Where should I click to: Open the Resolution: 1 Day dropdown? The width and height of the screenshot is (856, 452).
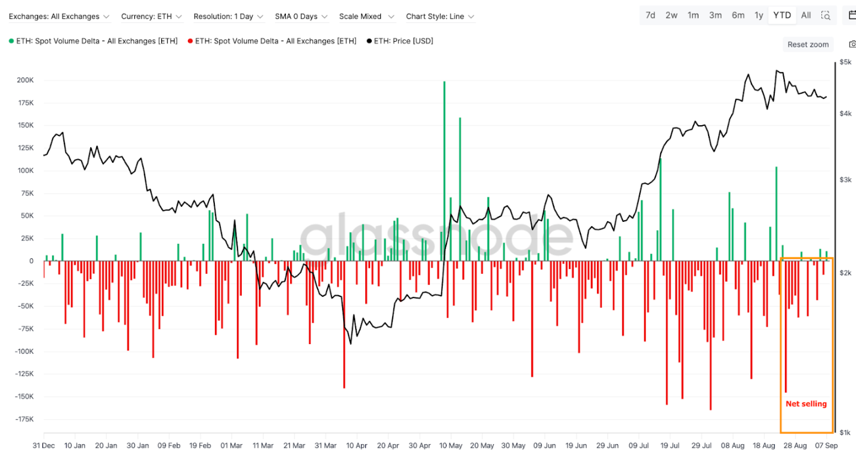tap(228, 17)
